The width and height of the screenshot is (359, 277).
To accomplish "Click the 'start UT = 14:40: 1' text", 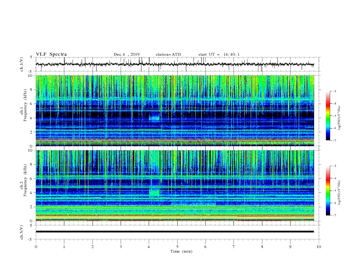I will pos(219,54).
